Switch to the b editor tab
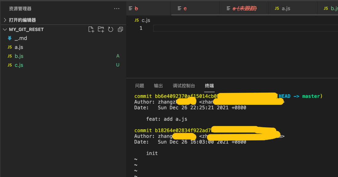 148,8
